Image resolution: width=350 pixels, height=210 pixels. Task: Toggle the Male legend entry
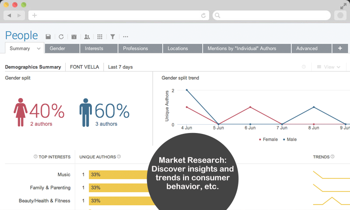click(x=290, y=139)
